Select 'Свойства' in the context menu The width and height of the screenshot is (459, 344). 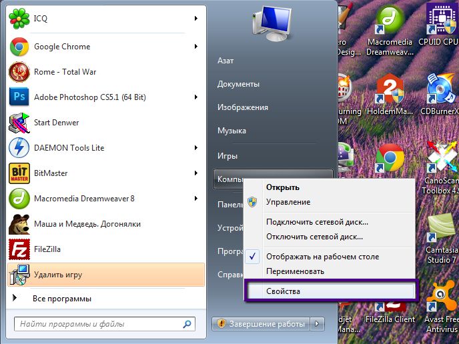pos(284,291)
